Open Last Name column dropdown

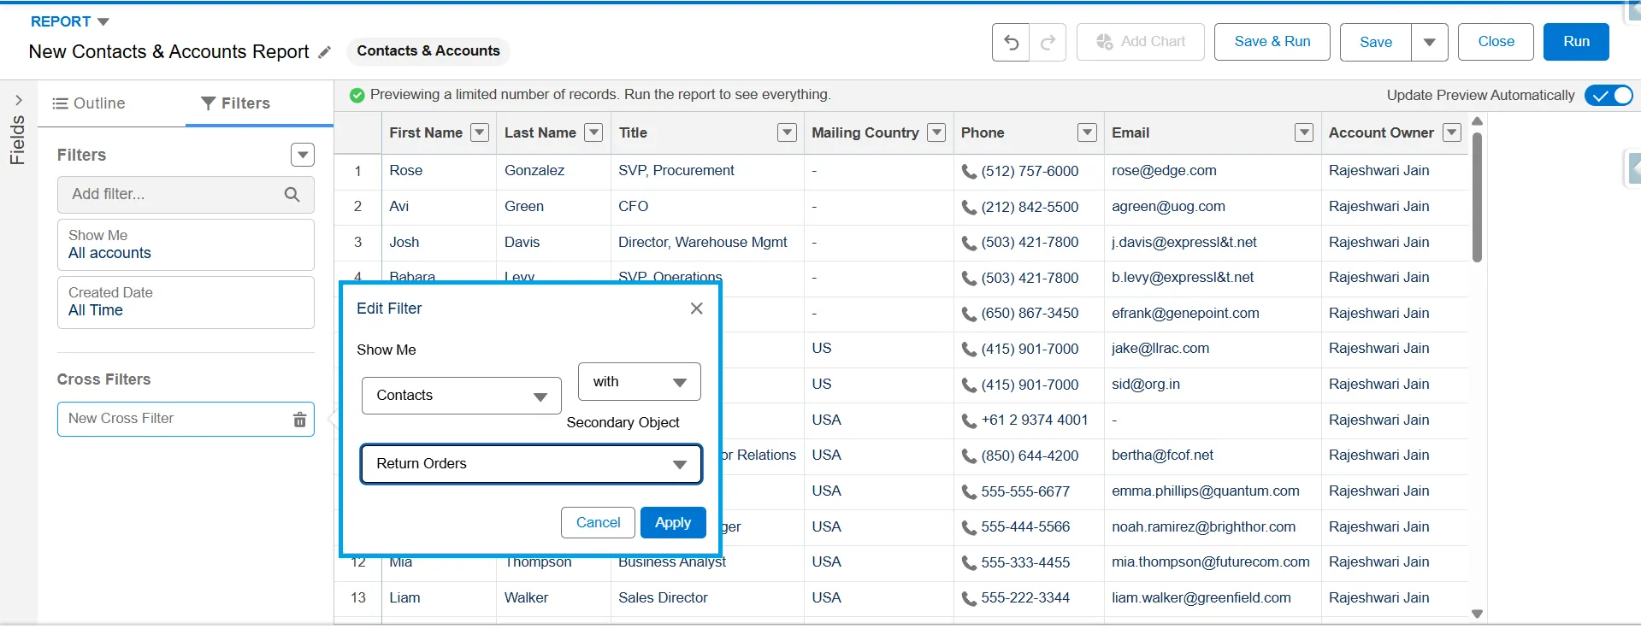pyautogui.click(x=593, y=132)
